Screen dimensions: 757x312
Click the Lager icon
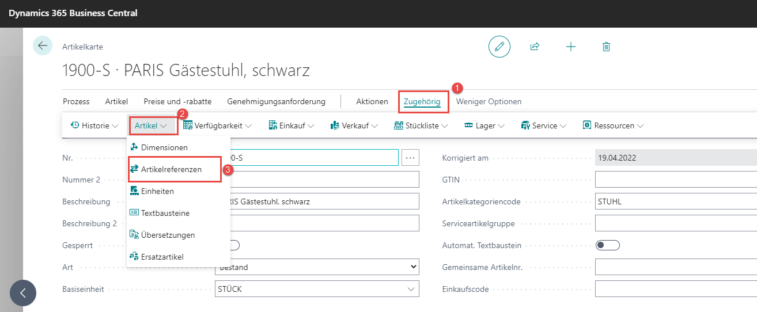point(468,125)
